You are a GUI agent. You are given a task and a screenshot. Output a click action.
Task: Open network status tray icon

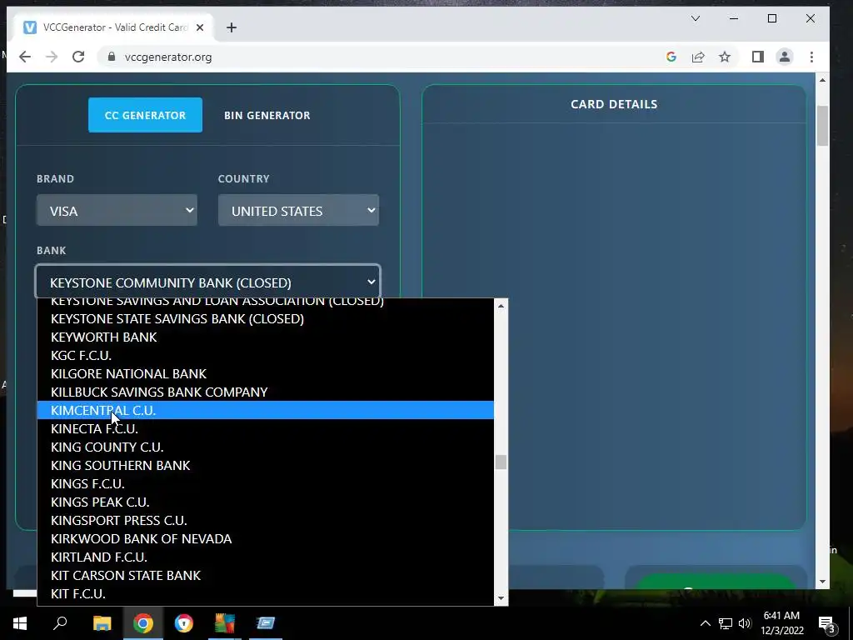click(x=726, y=623)
